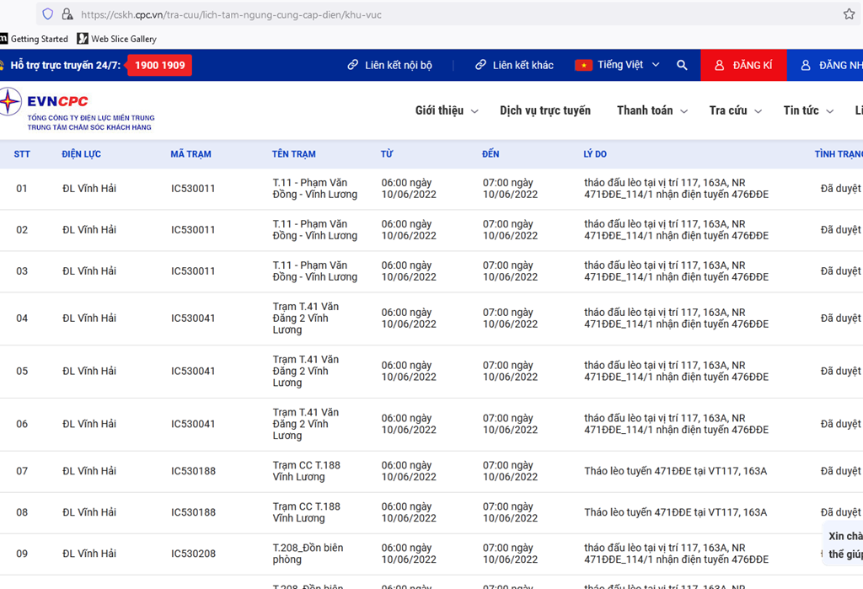Click the ĐĂNG KÍ register button
This screenshot has height=589, width=863.
pyautogui.click(x=743, y=65)
